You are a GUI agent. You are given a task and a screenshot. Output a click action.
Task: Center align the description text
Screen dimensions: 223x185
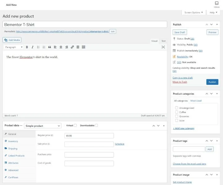coord(61,47)
